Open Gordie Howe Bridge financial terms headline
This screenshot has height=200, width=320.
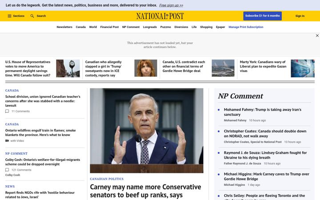(184, 66)
